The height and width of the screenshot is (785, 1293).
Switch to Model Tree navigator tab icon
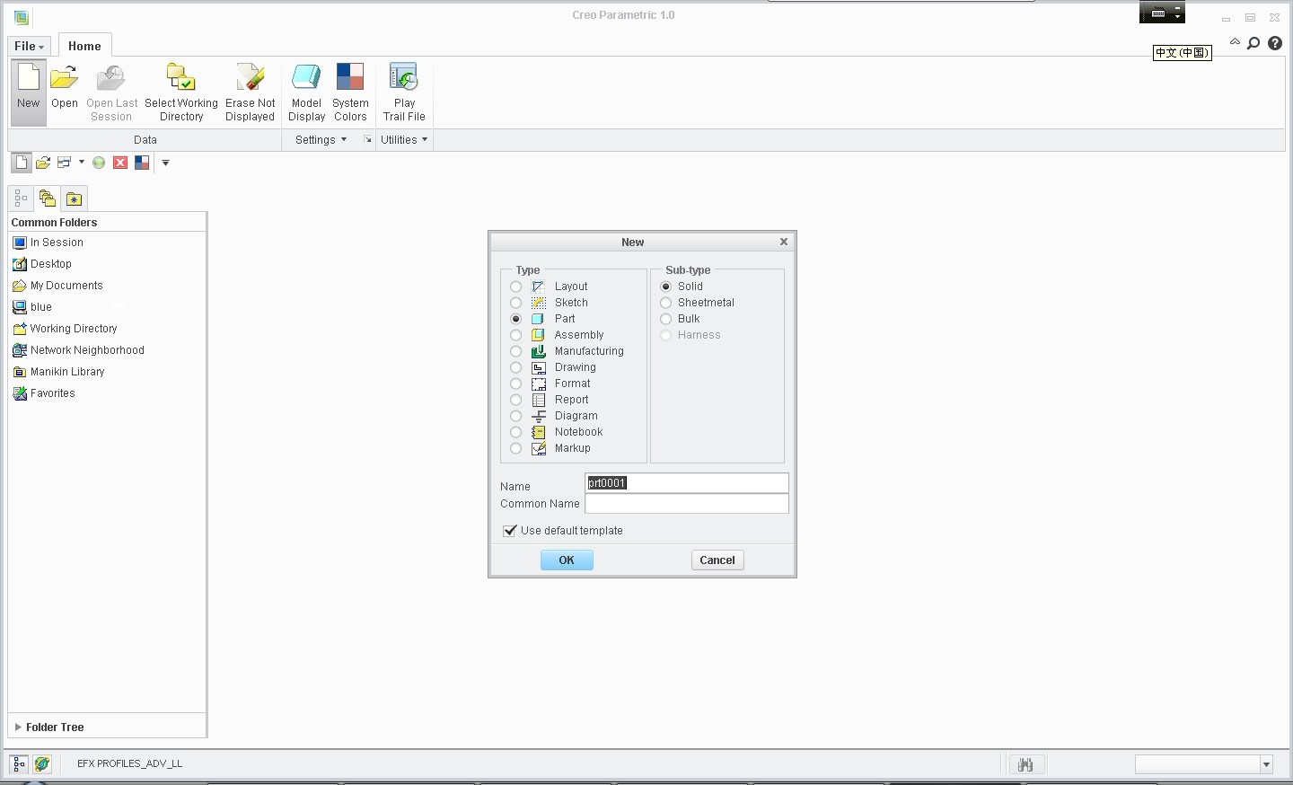pyautogui.click(x=21, y=198)
